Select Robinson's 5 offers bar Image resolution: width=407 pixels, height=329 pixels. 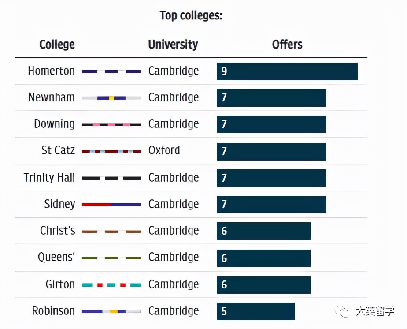(255, 311)
